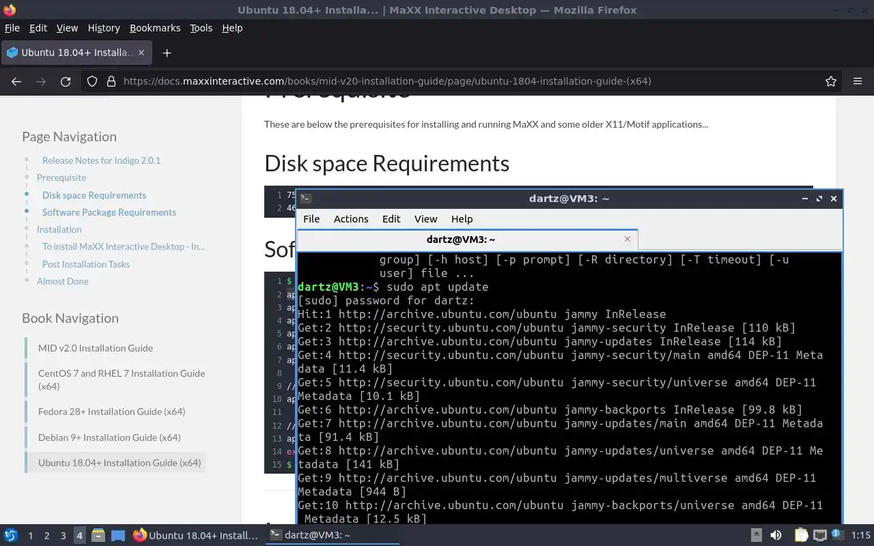Image resolution: width=874 pixels, height=546 pixels.
Task: Open Release Notes for Indigo 2.0.1 link
Action: (101, 160)
